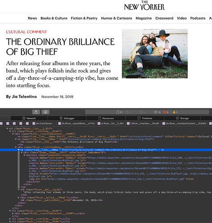Image resolution: width=212 pixels, height=223 pixels.
Task: Select ul.River__list breadcrumb
Action: pos(111,124)
